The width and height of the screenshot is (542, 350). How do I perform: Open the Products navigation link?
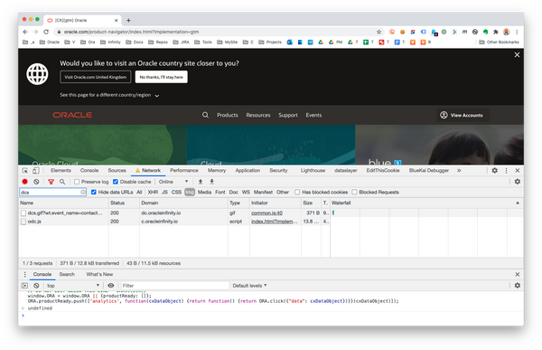[x=228, y=115]
